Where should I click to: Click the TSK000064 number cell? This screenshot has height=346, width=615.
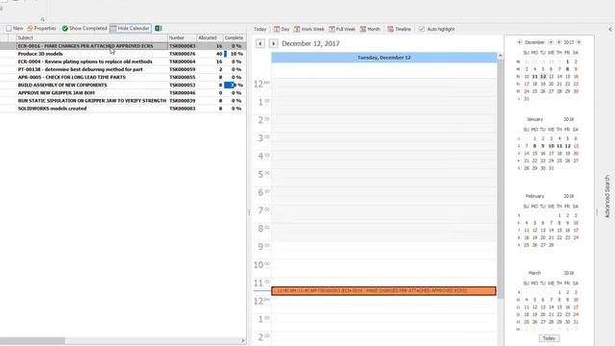182,62
